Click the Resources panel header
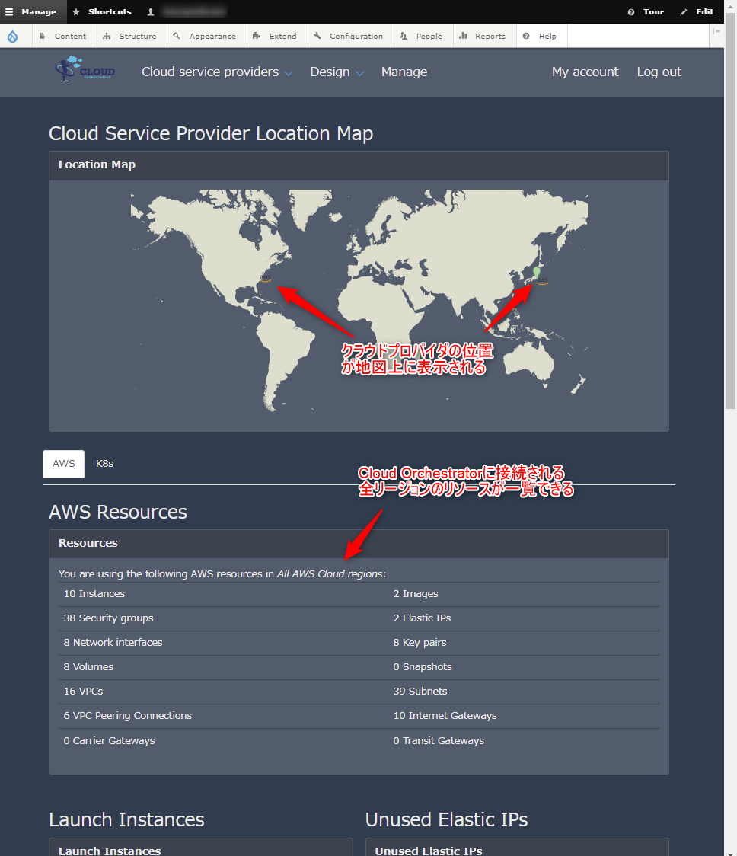 [x=359, y=544]
